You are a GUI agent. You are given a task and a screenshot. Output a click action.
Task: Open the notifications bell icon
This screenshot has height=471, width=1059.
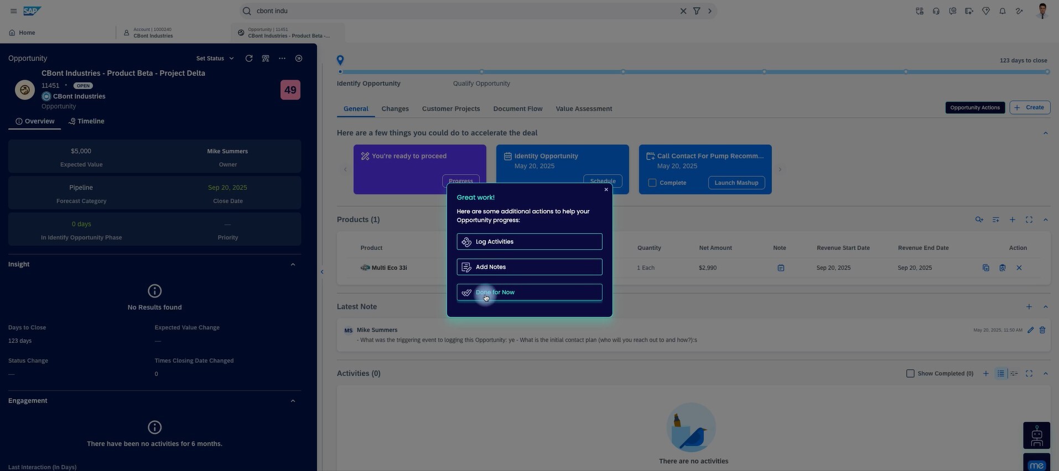pos(1002,11)
